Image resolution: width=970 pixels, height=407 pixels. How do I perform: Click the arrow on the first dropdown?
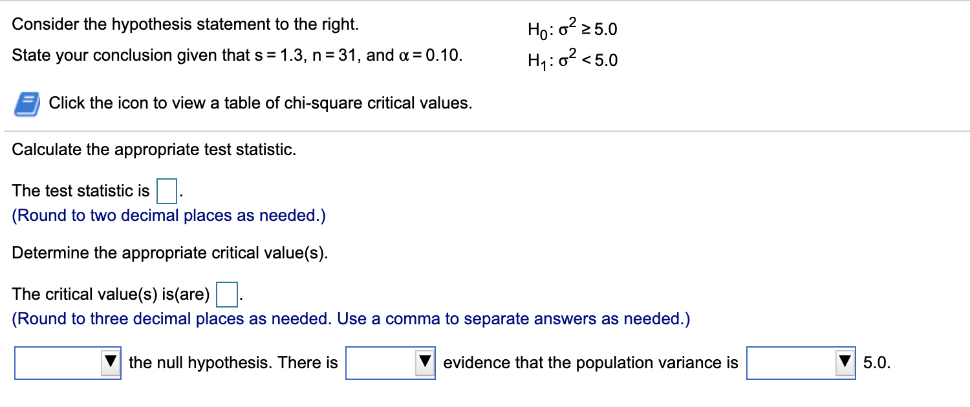[111, 363]
